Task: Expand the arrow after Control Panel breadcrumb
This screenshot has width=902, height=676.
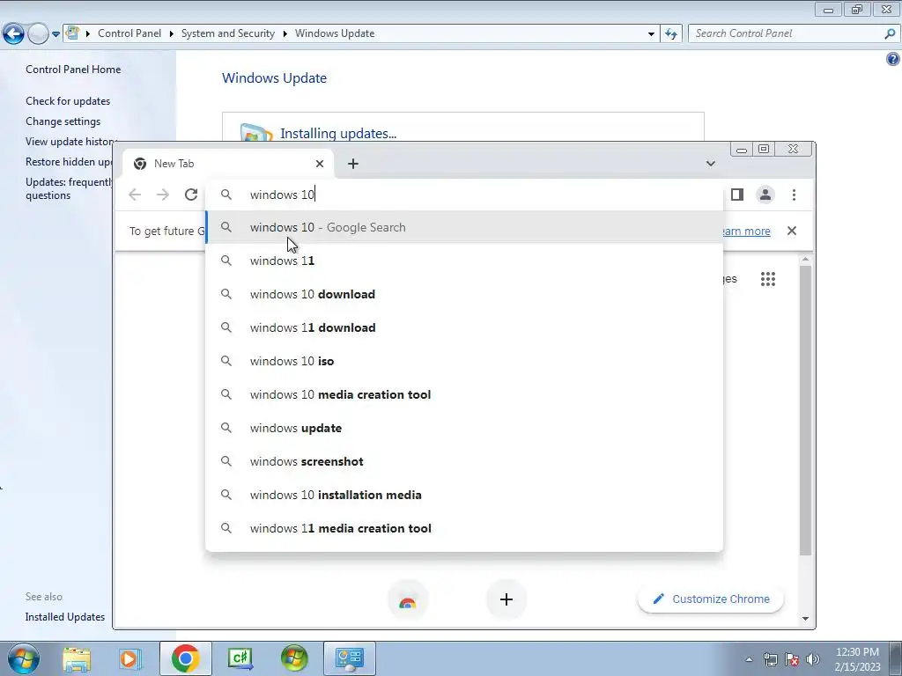Action: (172, 34)
